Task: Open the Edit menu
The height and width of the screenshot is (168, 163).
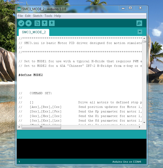Action: tap(28, 16)
